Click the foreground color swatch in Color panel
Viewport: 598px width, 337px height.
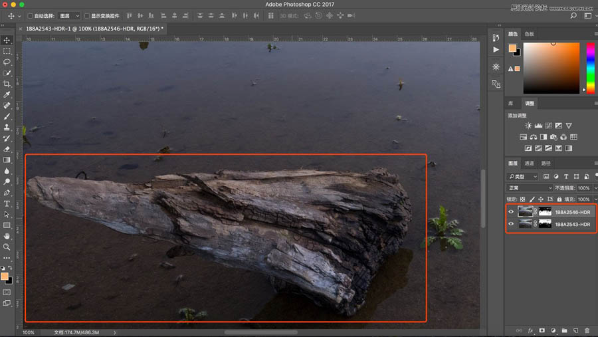coord(512,48)
